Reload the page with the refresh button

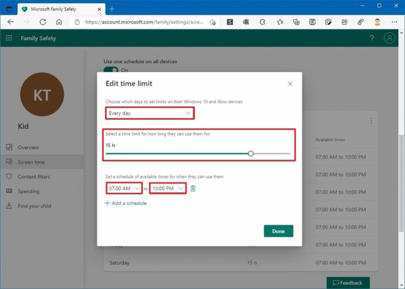(43, 22)
